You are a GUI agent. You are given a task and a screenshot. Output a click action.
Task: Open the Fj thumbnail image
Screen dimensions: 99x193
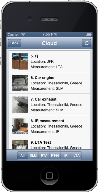click(x=20, y=61)
